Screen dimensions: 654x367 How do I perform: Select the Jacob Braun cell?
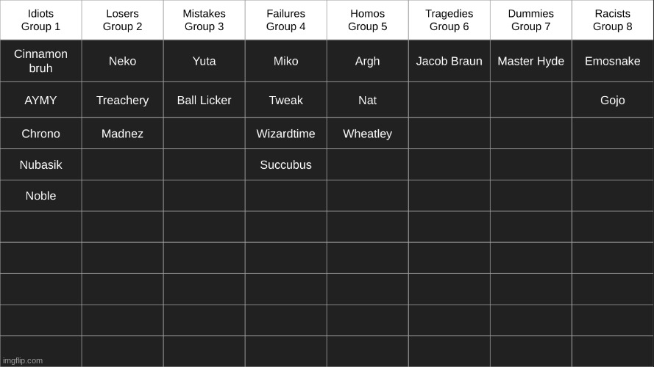[x=449, y=61]
